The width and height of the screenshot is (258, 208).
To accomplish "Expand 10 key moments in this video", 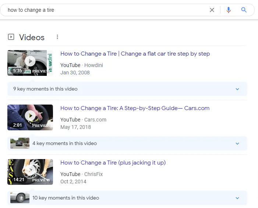I will click(x=237, y=198).
